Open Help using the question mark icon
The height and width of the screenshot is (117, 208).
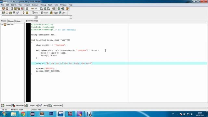coord(23,13)
